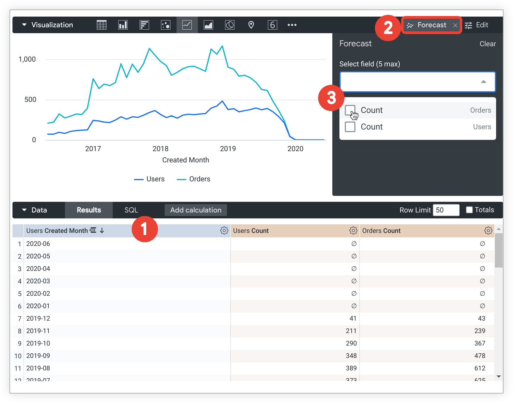Select the map visualization icon
This screenshot has width=513, height=403.
point(251,25)
